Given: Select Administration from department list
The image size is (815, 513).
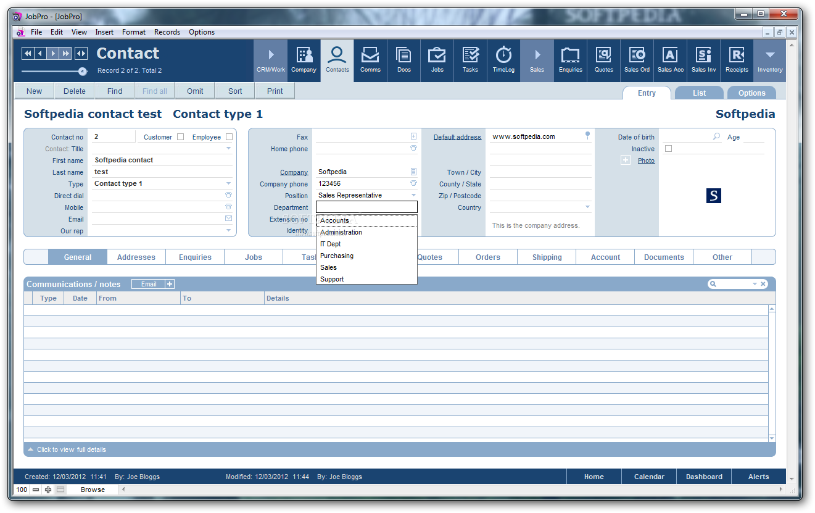Looking at the screenshot, I should coord(366,232).
